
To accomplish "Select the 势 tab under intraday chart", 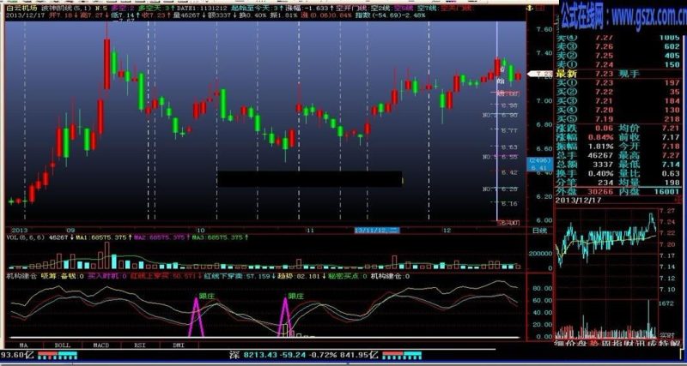I will 593,343.
